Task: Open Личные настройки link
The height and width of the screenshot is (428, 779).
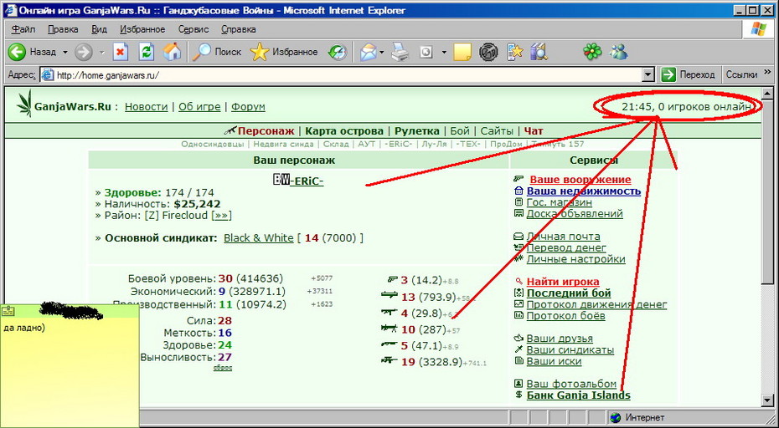Action: pyautogui.click(x=575, y=259)
